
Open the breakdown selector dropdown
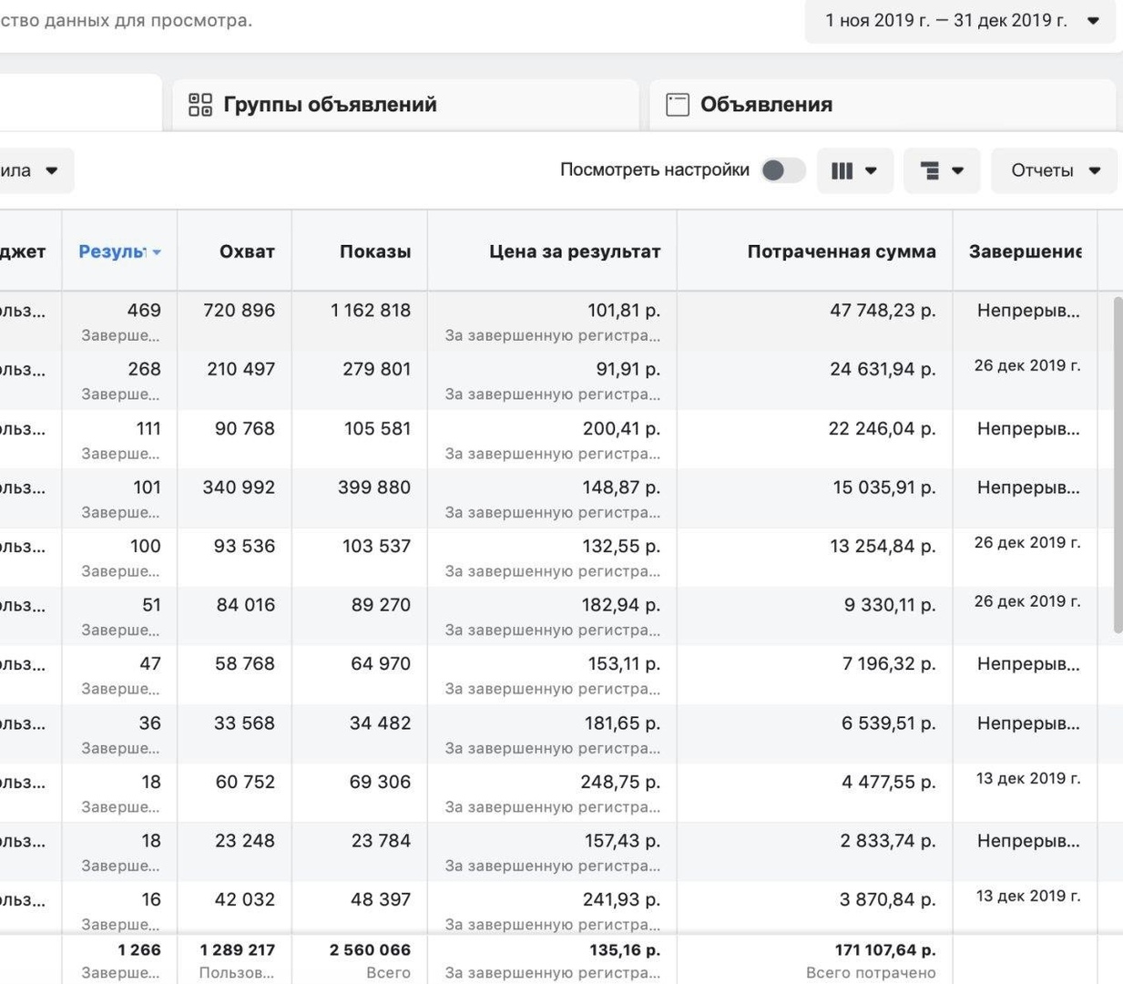[x=942, y=170]
